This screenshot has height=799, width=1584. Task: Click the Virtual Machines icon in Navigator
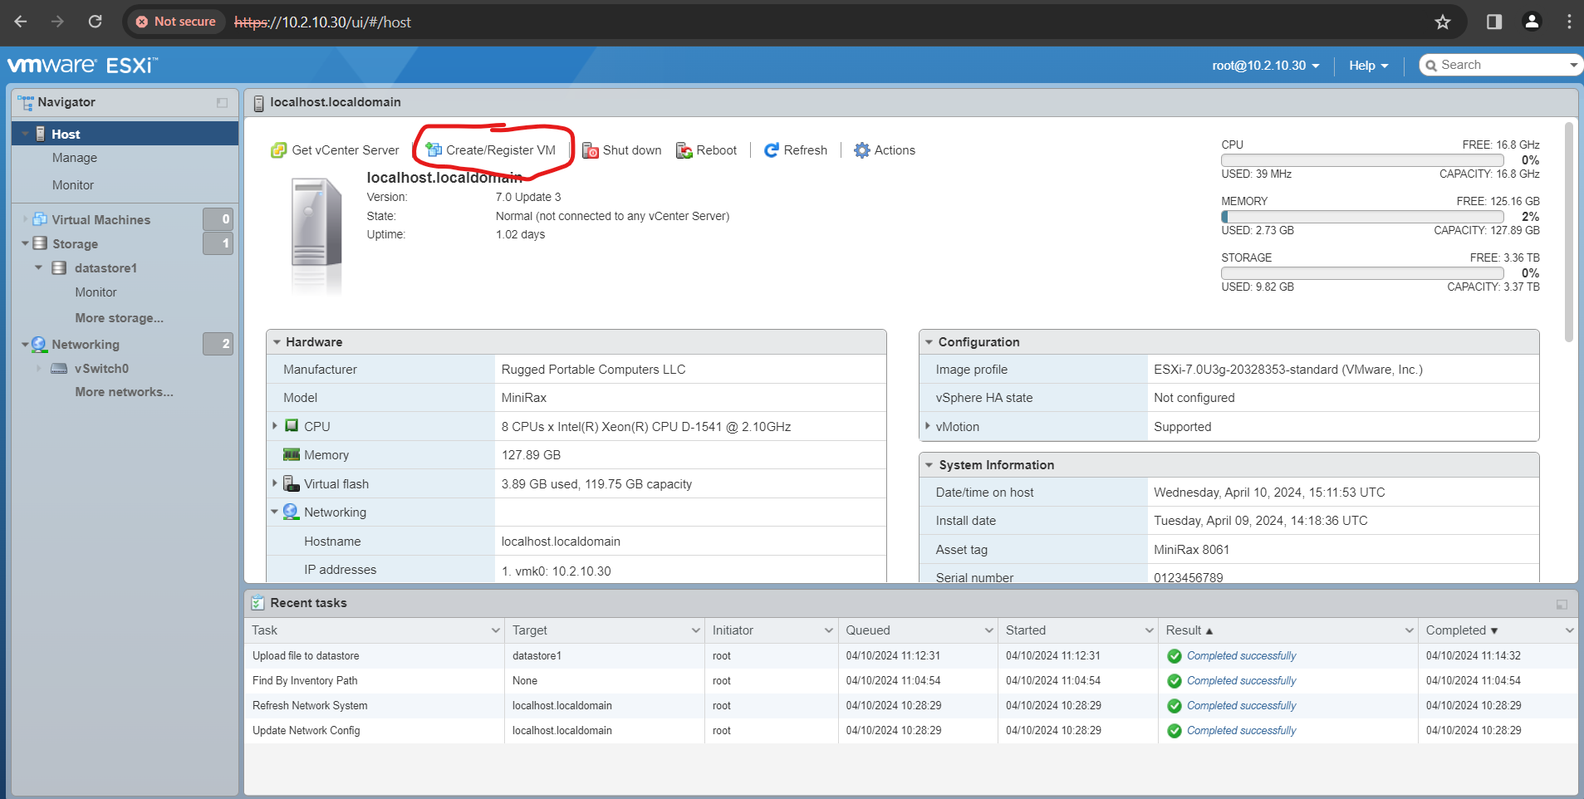pyautogui.click(x=40, y=219)
